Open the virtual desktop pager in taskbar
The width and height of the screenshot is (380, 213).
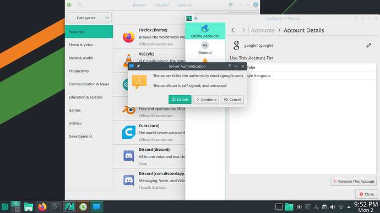pos(16,207)
